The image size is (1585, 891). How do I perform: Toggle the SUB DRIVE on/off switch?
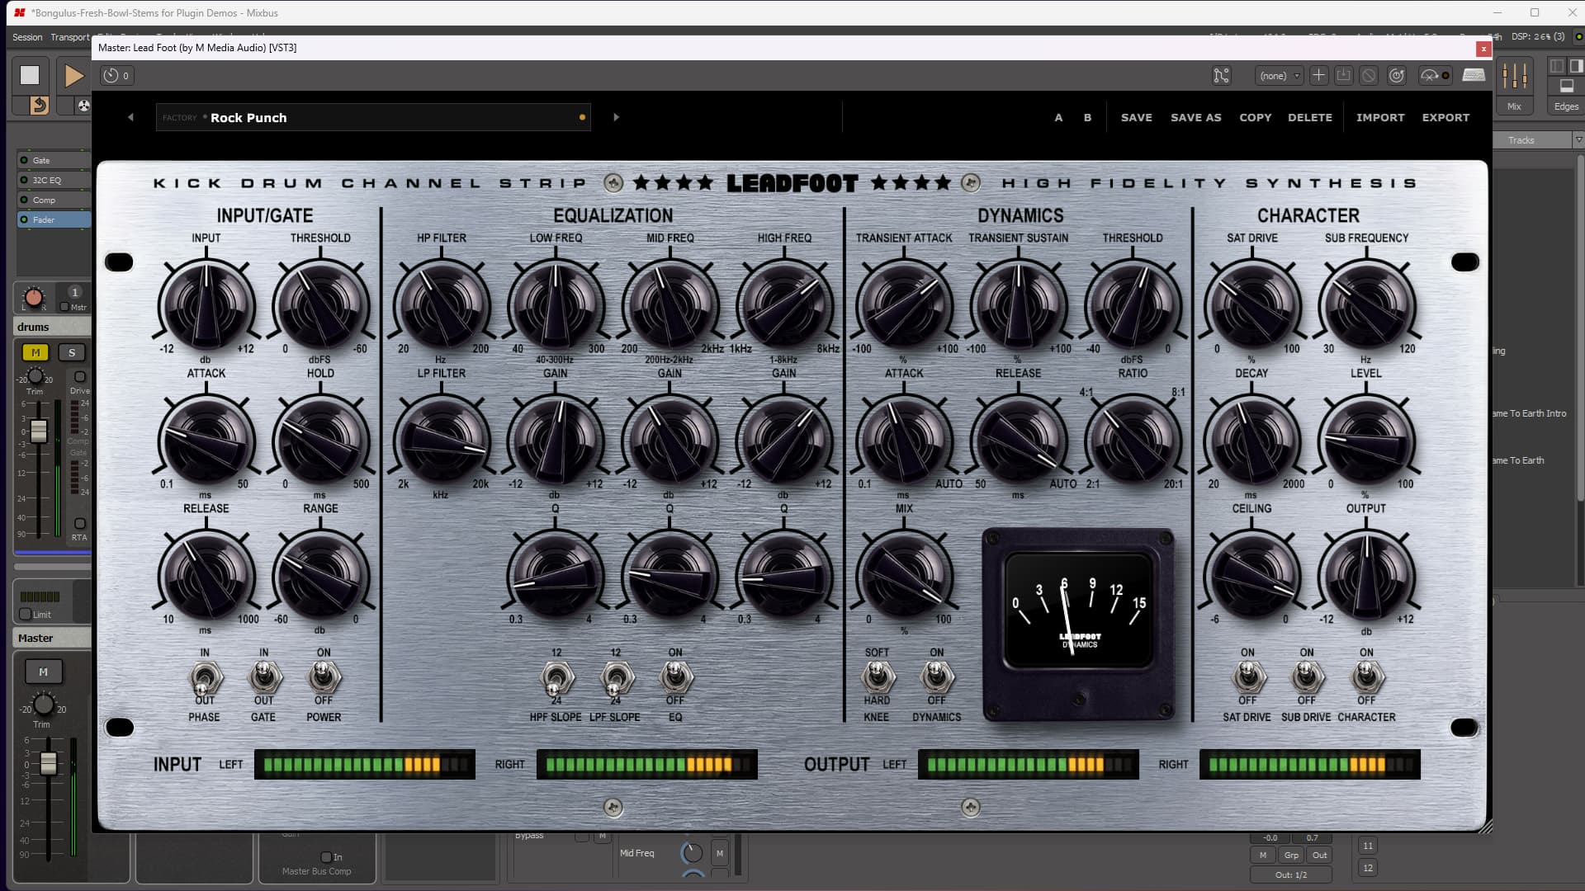coord(1307,677)
